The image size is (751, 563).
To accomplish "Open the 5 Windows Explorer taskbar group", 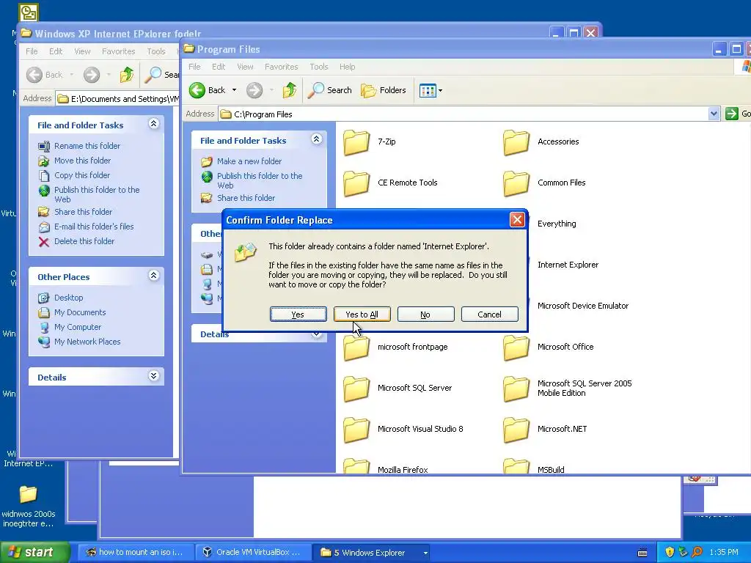I will coord(372,553).
